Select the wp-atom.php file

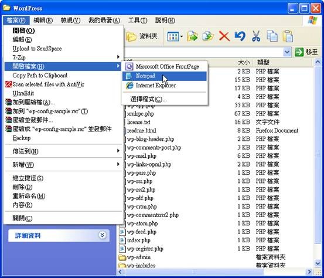pos(142,223)
